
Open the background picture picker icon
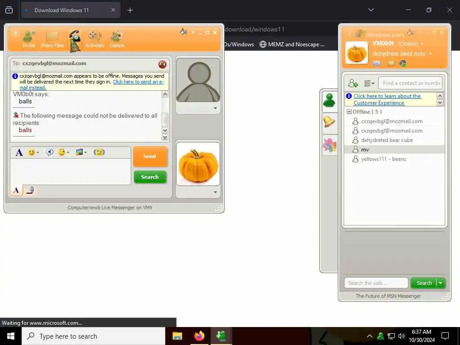[79, 152]
